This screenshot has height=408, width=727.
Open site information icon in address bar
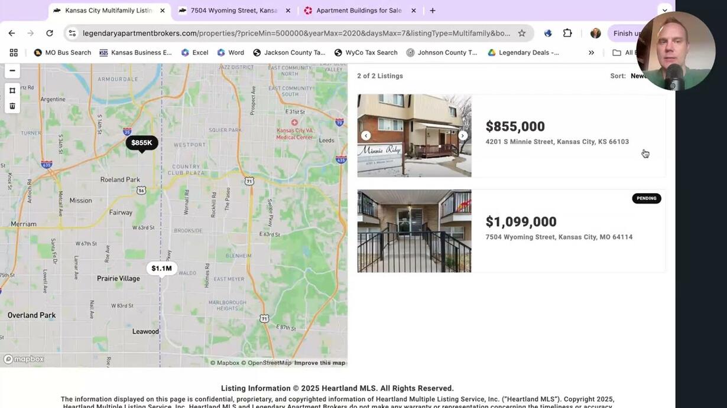coord(72,33)
